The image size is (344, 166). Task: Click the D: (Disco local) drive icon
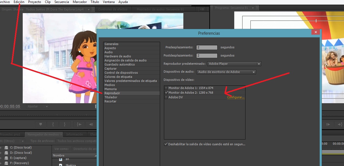[6, 153]
